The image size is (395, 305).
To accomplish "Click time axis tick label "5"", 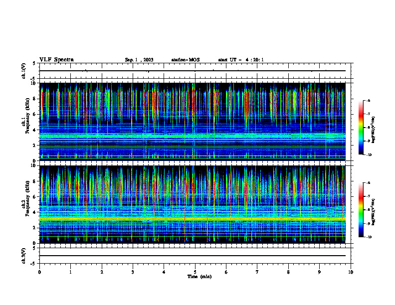I will click(195, 272).
